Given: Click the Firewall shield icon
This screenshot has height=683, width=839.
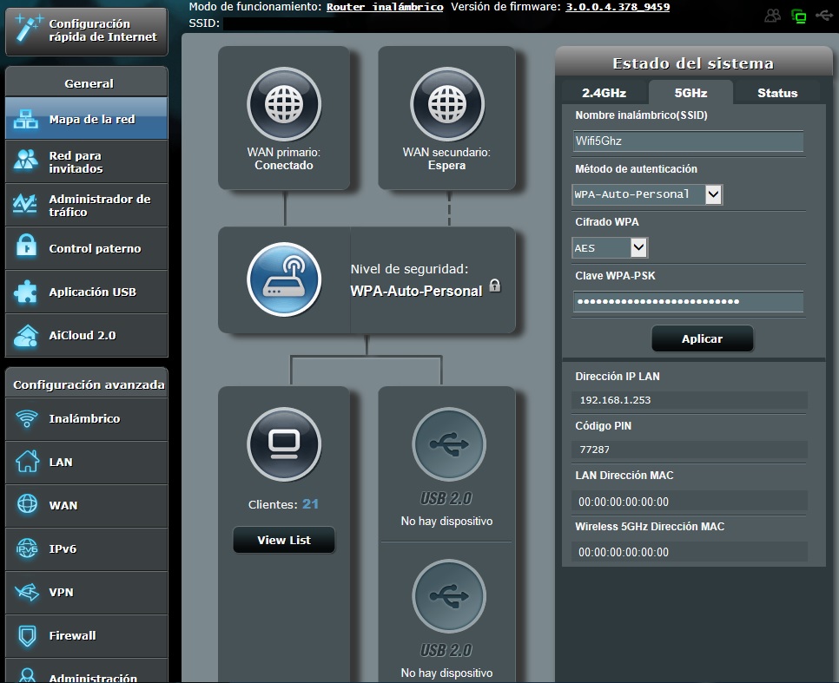Looking at the screenshot, I should click(27, 635).
